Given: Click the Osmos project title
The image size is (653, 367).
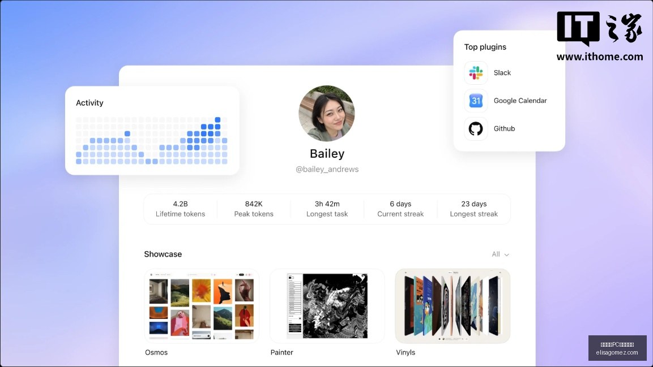Looking at the screenshot, I should (156, 352).
